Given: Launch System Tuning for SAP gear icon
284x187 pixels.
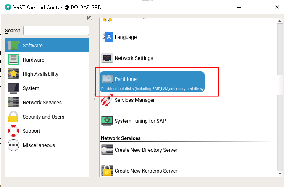Looking at the screenshot, I should click(x=107, y=121).
